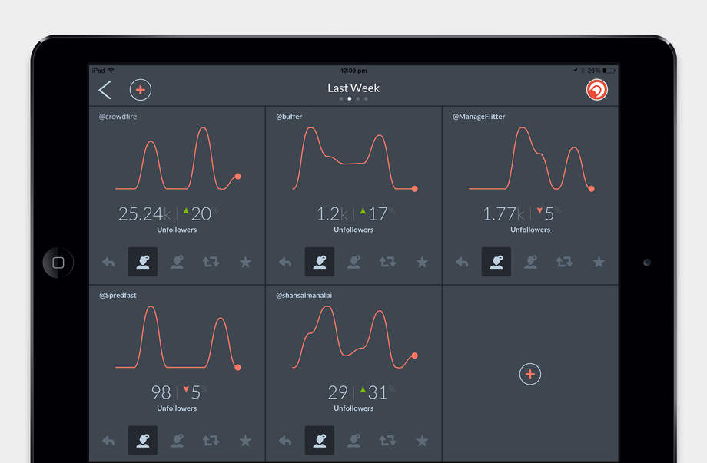Click the end-point dot on @shahsalmanalbi chart

pyautogui.click(x=415, y=356)
